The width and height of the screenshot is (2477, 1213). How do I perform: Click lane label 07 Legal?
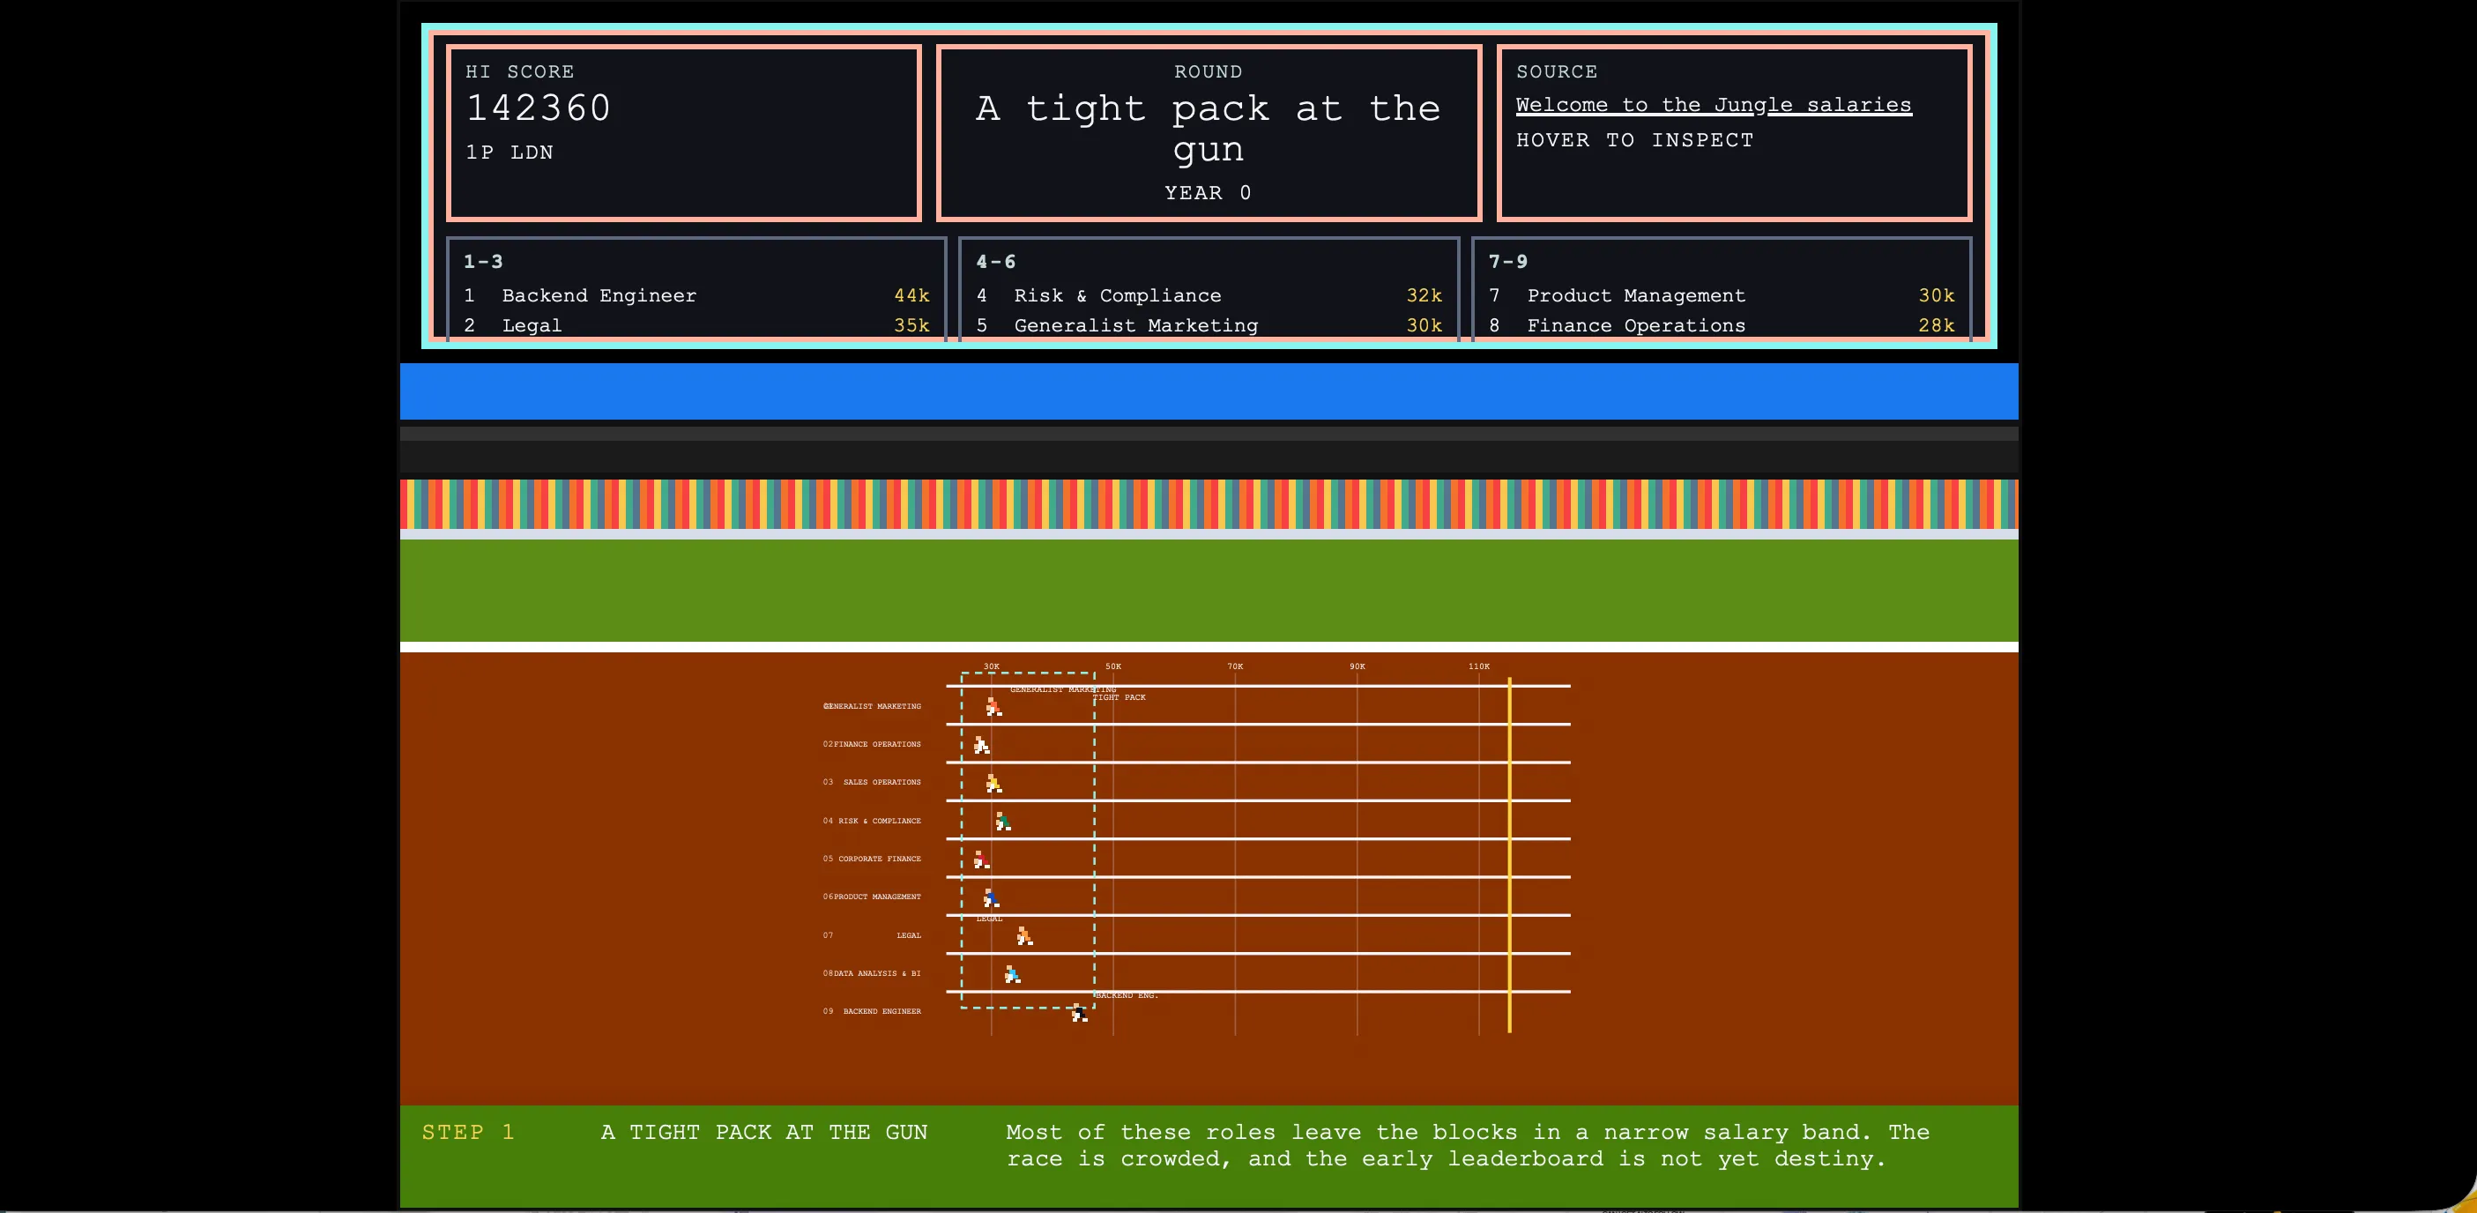(x=872, y=935)
